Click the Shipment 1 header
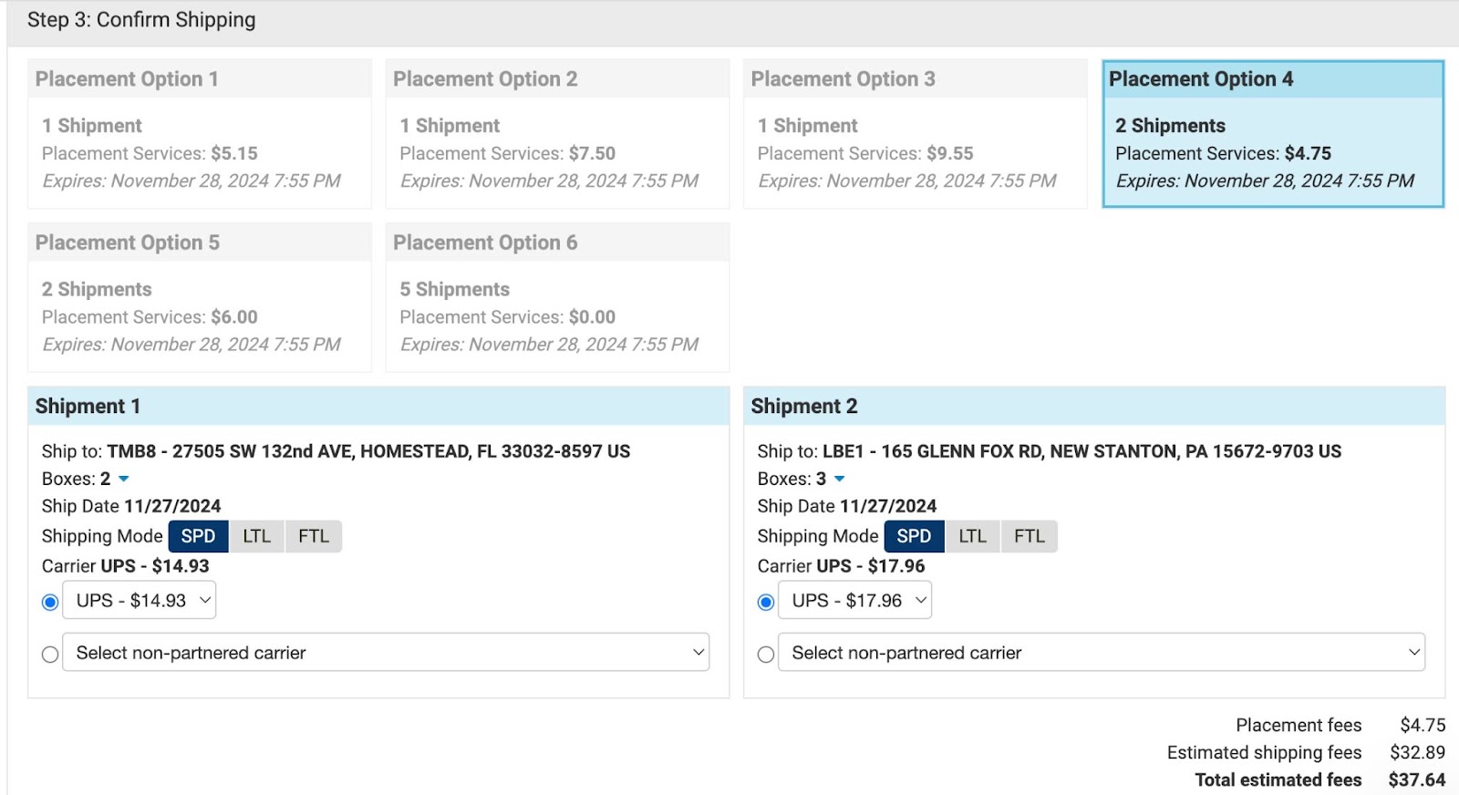 pos(378,407)
